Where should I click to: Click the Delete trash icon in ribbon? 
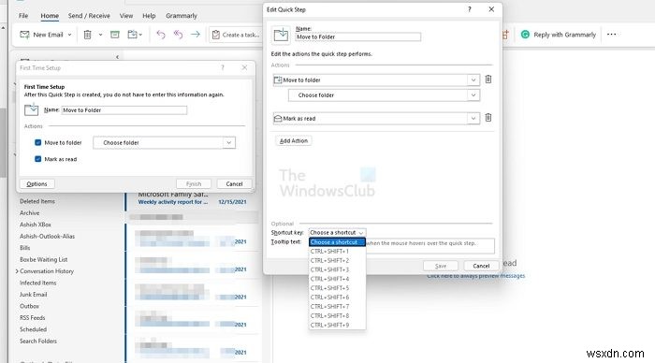[x=87, y=35]
